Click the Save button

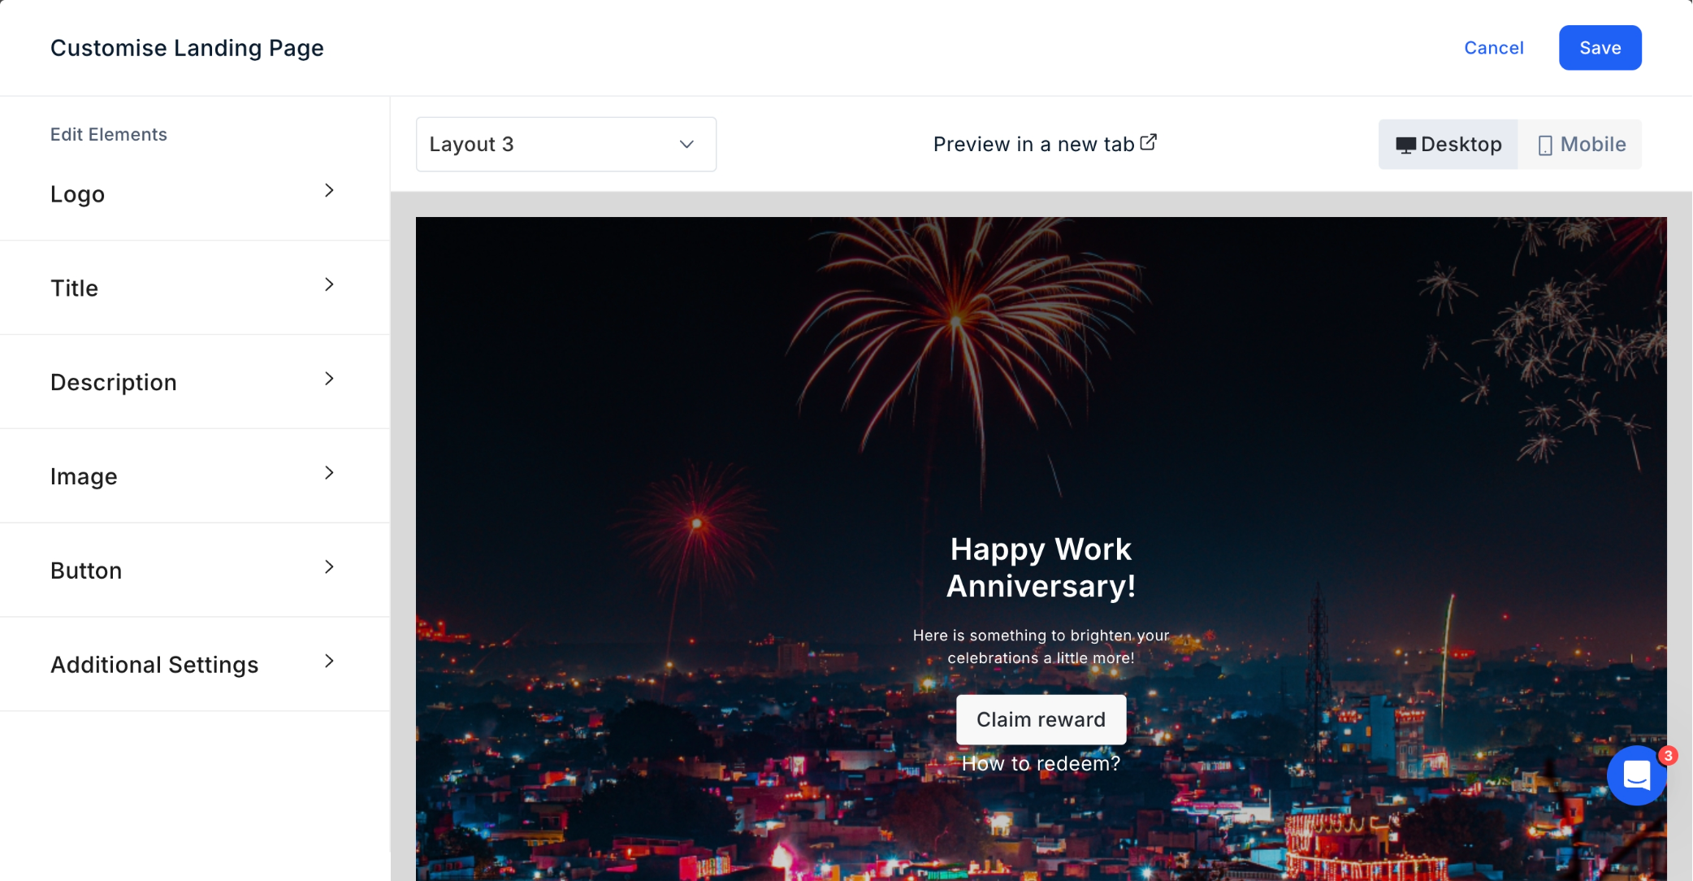coord(1600,48)
